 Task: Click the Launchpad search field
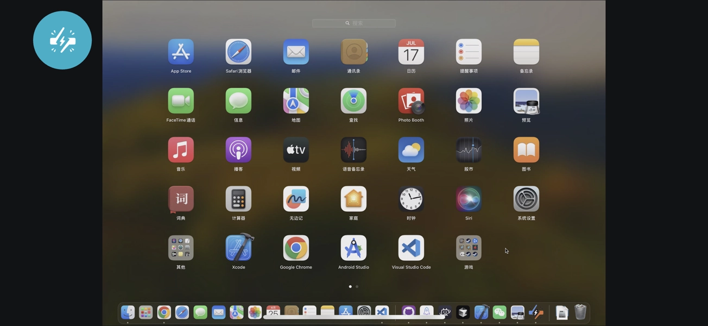point(354,23)
